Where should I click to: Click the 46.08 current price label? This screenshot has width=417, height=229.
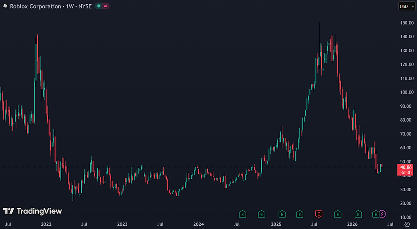coord(406,167)
